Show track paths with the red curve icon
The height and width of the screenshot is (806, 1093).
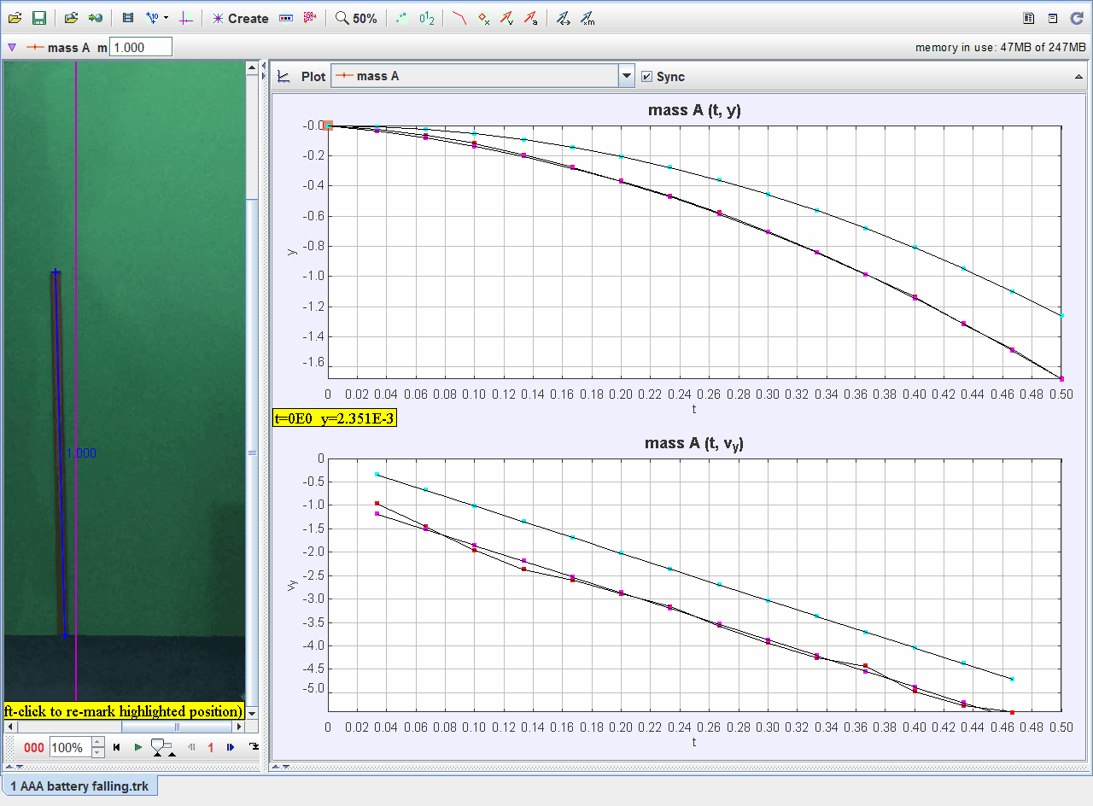tap(459, 18)
